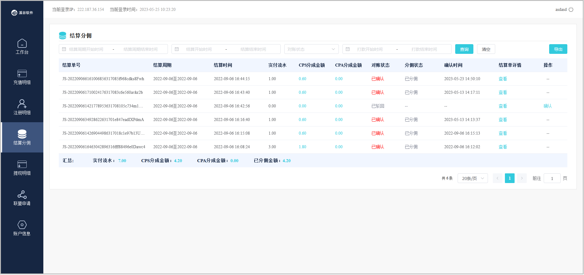Click 查看 for order ending avkr2b
This screenshot has height=275, width=584.
point(503,92)
